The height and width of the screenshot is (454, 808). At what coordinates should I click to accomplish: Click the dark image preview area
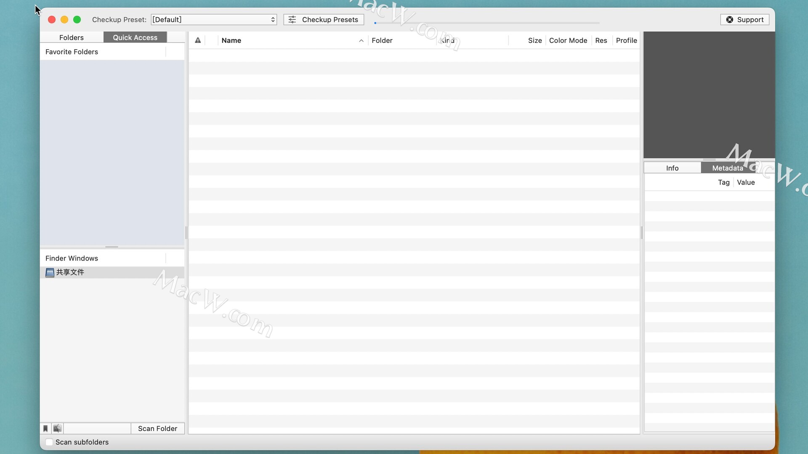tap(709, 95)
